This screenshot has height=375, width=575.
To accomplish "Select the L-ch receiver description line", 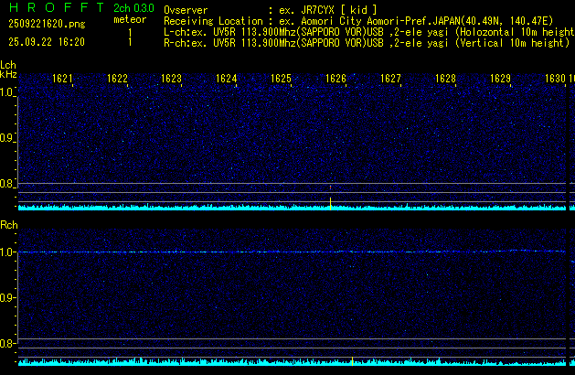I will tap(366, 31).
